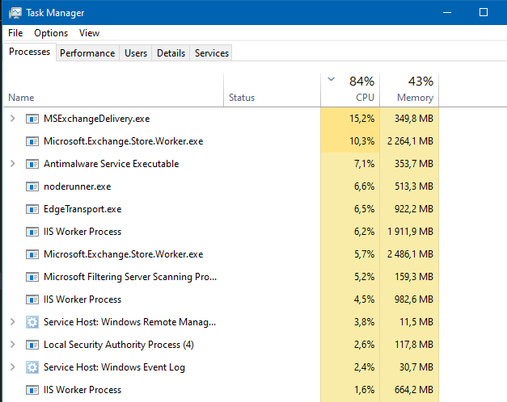Sort by the Status column header
The width and height of the screenshot is (507, 402).
tap(272, 90)
